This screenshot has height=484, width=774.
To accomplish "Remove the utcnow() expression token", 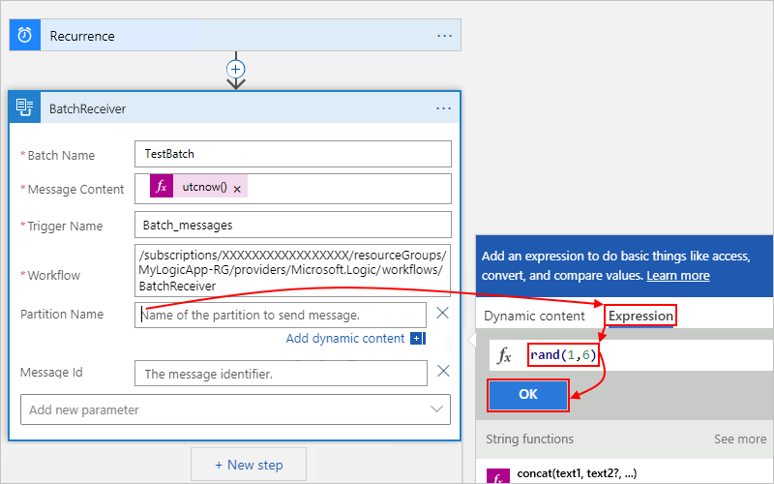I will pyautogui.click(x=237, y=189).
